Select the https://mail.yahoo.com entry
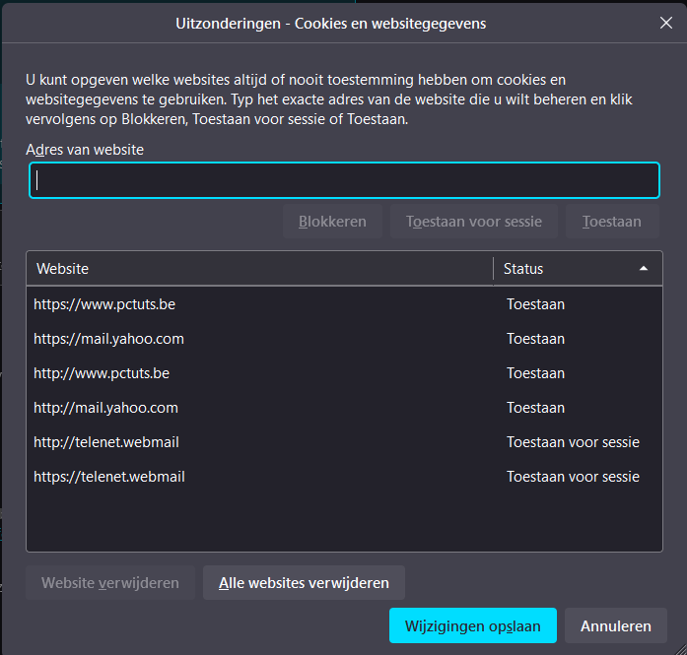 (108, 339)
